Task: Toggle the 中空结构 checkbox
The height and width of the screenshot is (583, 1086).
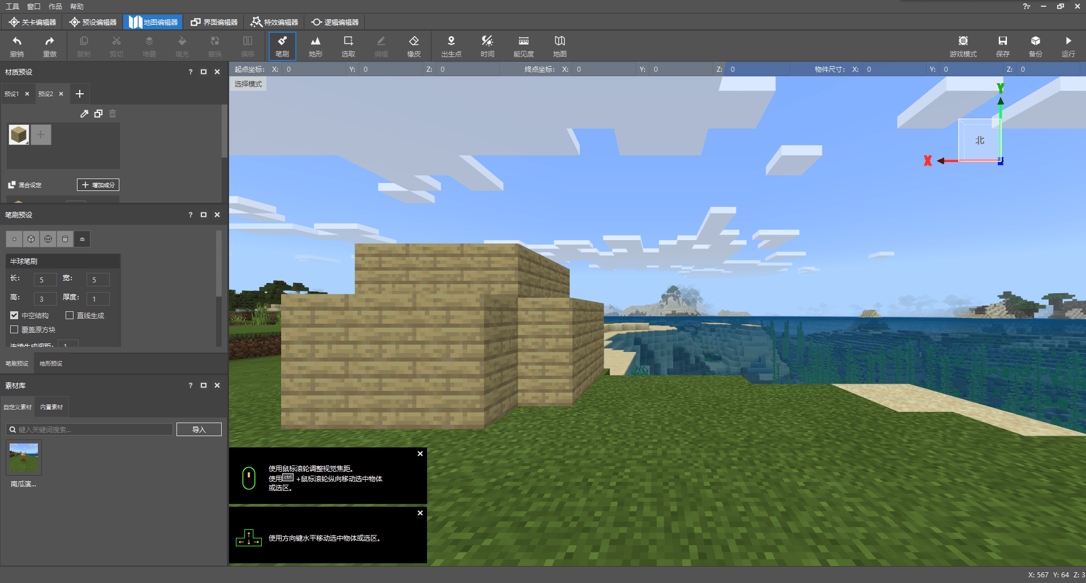Action: 14,315
